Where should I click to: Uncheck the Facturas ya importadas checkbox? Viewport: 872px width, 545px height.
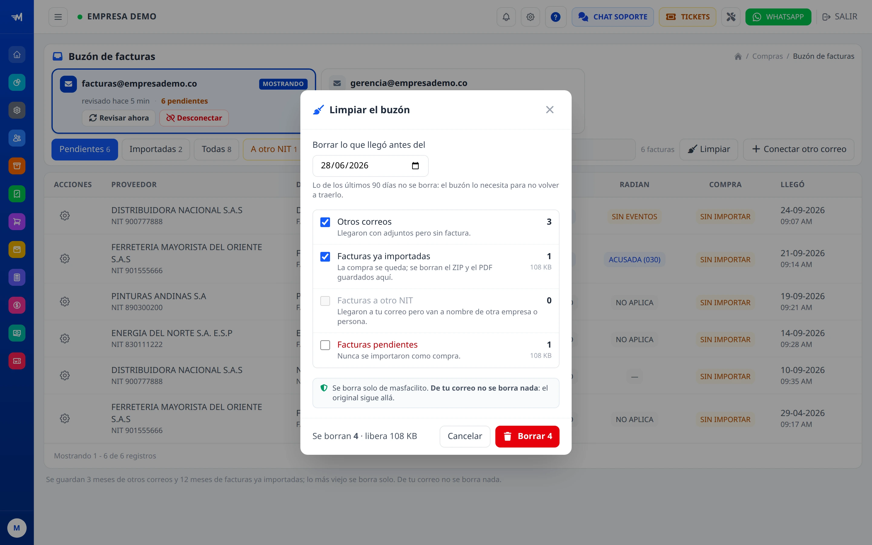click(x=325, y=257)
